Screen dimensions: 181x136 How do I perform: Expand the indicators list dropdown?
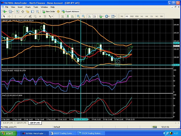pos(103,16)
